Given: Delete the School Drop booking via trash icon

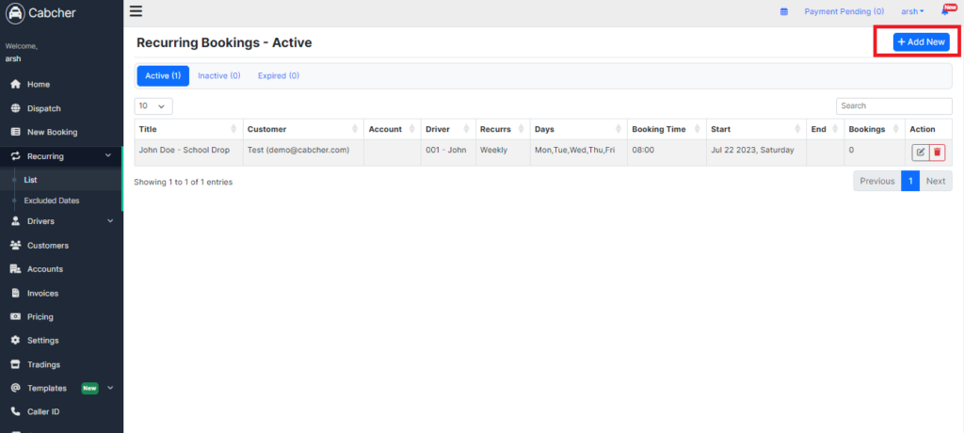Looking at the screenshot, I should (x=937, y=152).
